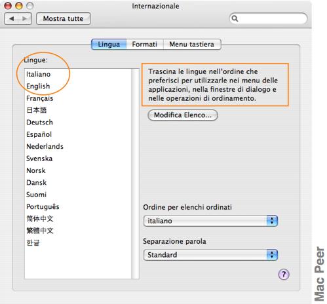Screen dimensions: 327x304
Task: Click the yellow minimize window button
Action: [19, 6]
